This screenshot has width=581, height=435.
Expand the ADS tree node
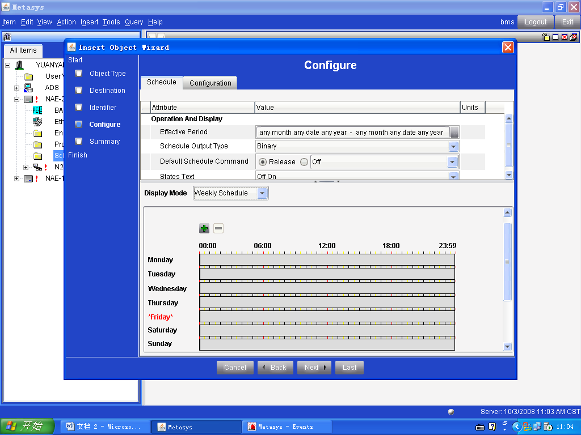(x=16, y=88)
